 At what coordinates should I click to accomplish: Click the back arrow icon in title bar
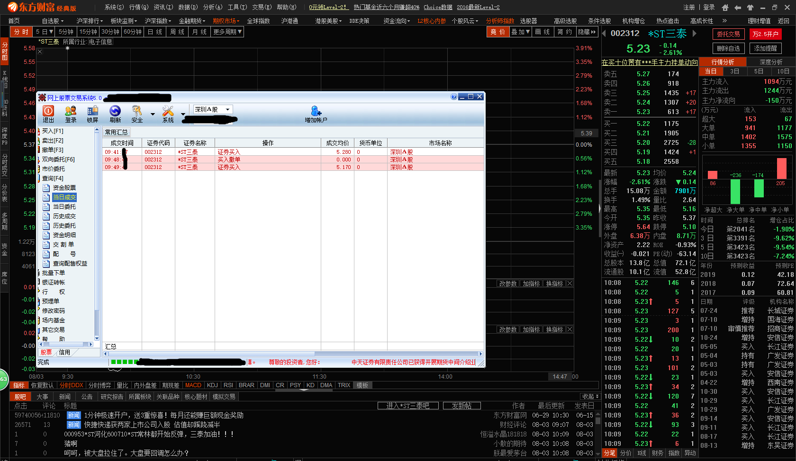pos(737,7)
